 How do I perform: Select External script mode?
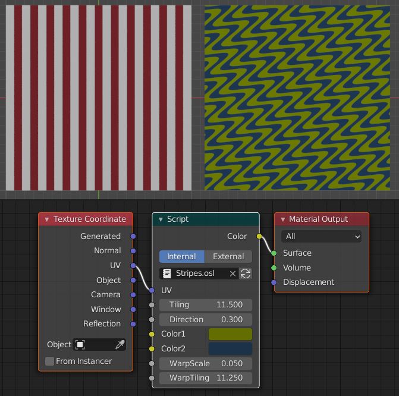pos(228,256)
